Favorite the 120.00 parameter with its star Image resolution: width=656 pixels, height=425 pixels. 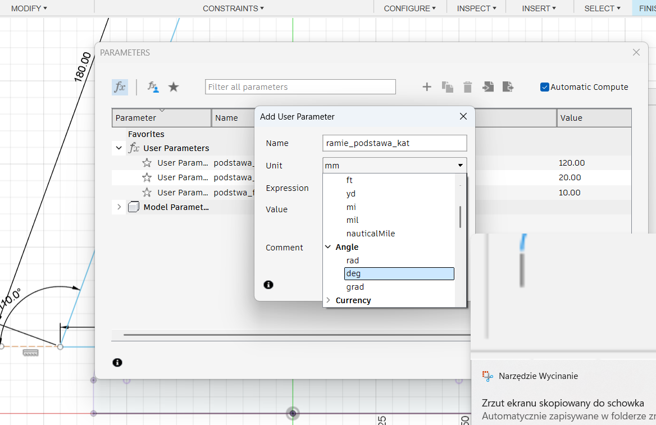point(147,163)
